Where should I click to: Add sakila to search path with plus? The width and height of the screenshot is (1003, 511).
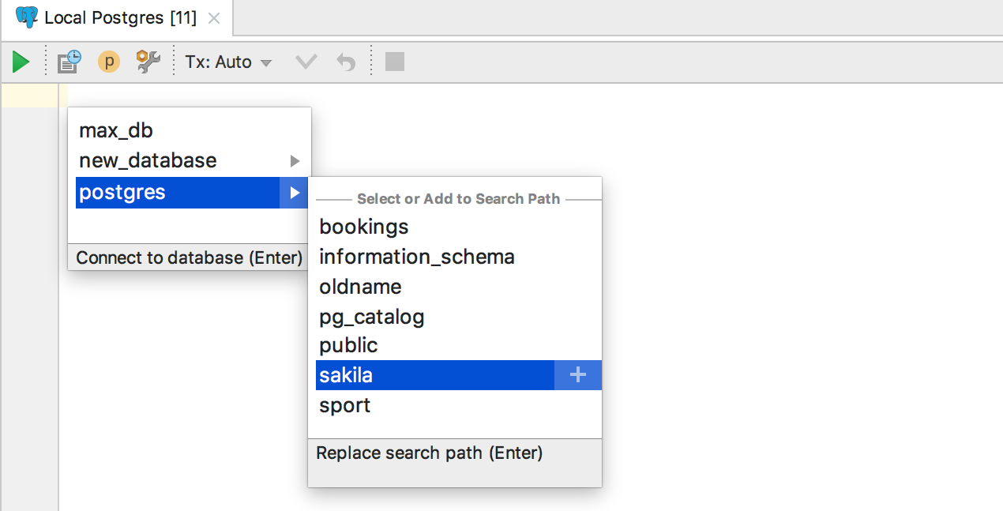click(x=578, y=375)
